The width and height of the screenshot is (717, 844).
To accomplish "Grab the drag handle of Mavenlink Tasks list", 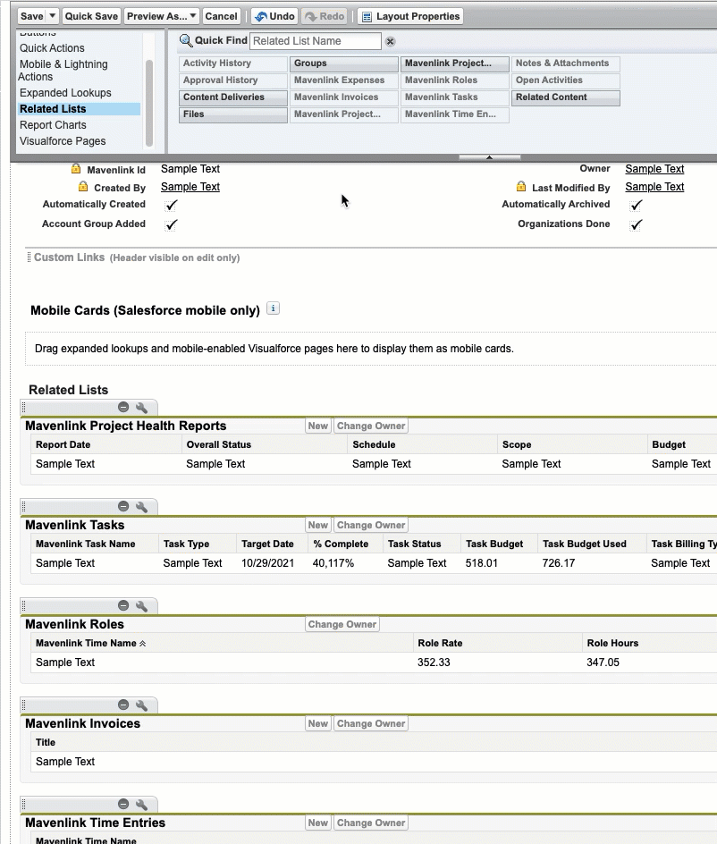I will coord(23,507).
